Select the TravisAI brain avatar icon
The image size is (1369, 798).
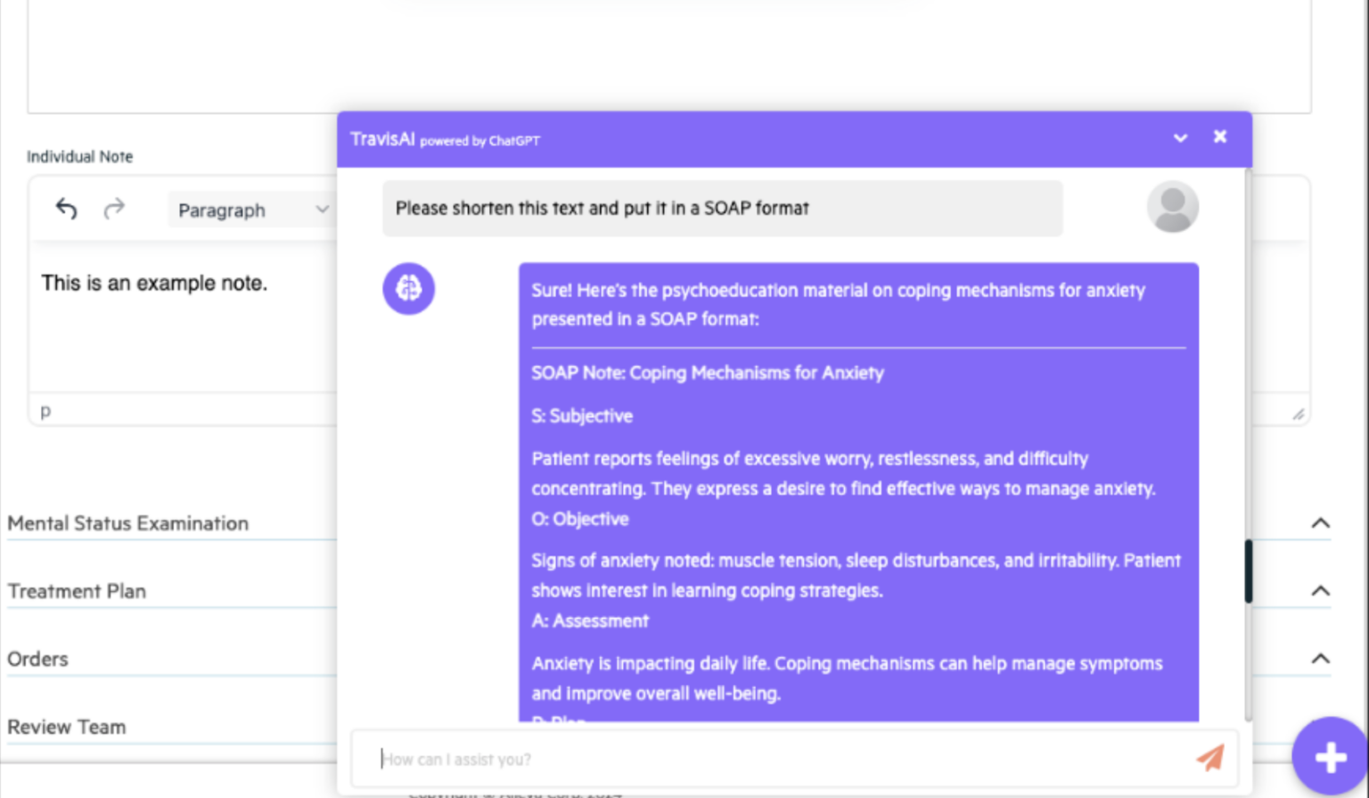408,288
